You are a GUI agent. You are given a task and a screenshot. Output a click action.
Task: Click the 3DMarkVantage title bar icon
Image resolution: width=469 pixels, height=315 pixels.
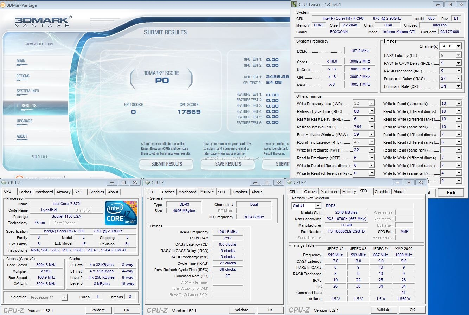(x=2, y=5)
